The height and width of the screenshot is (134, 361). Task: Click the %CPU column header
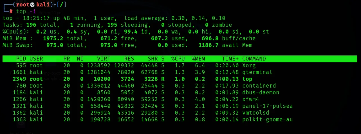(x=178, y=59)
